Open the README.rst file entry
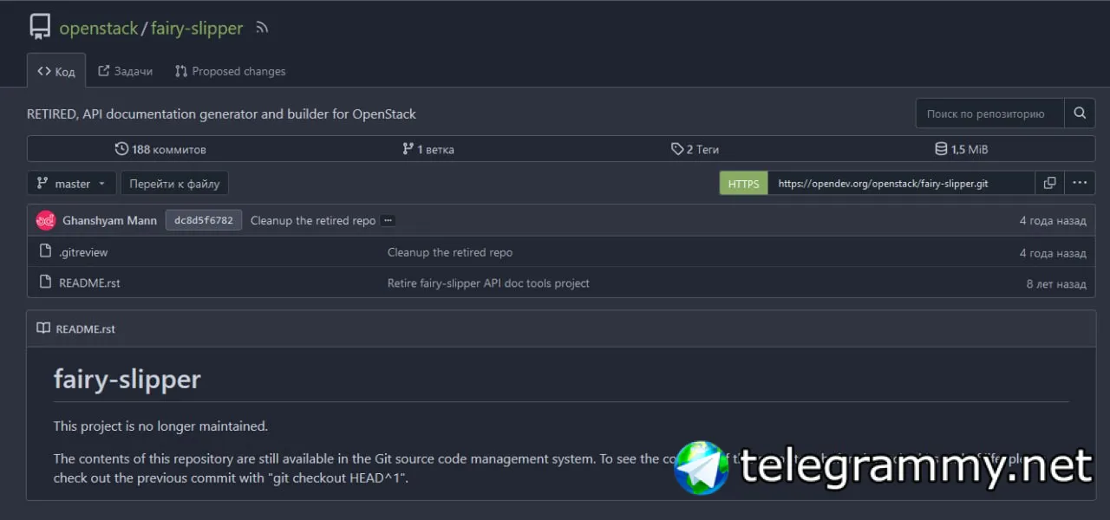The height and width of the screenshot is (520, 1110). 89,283
